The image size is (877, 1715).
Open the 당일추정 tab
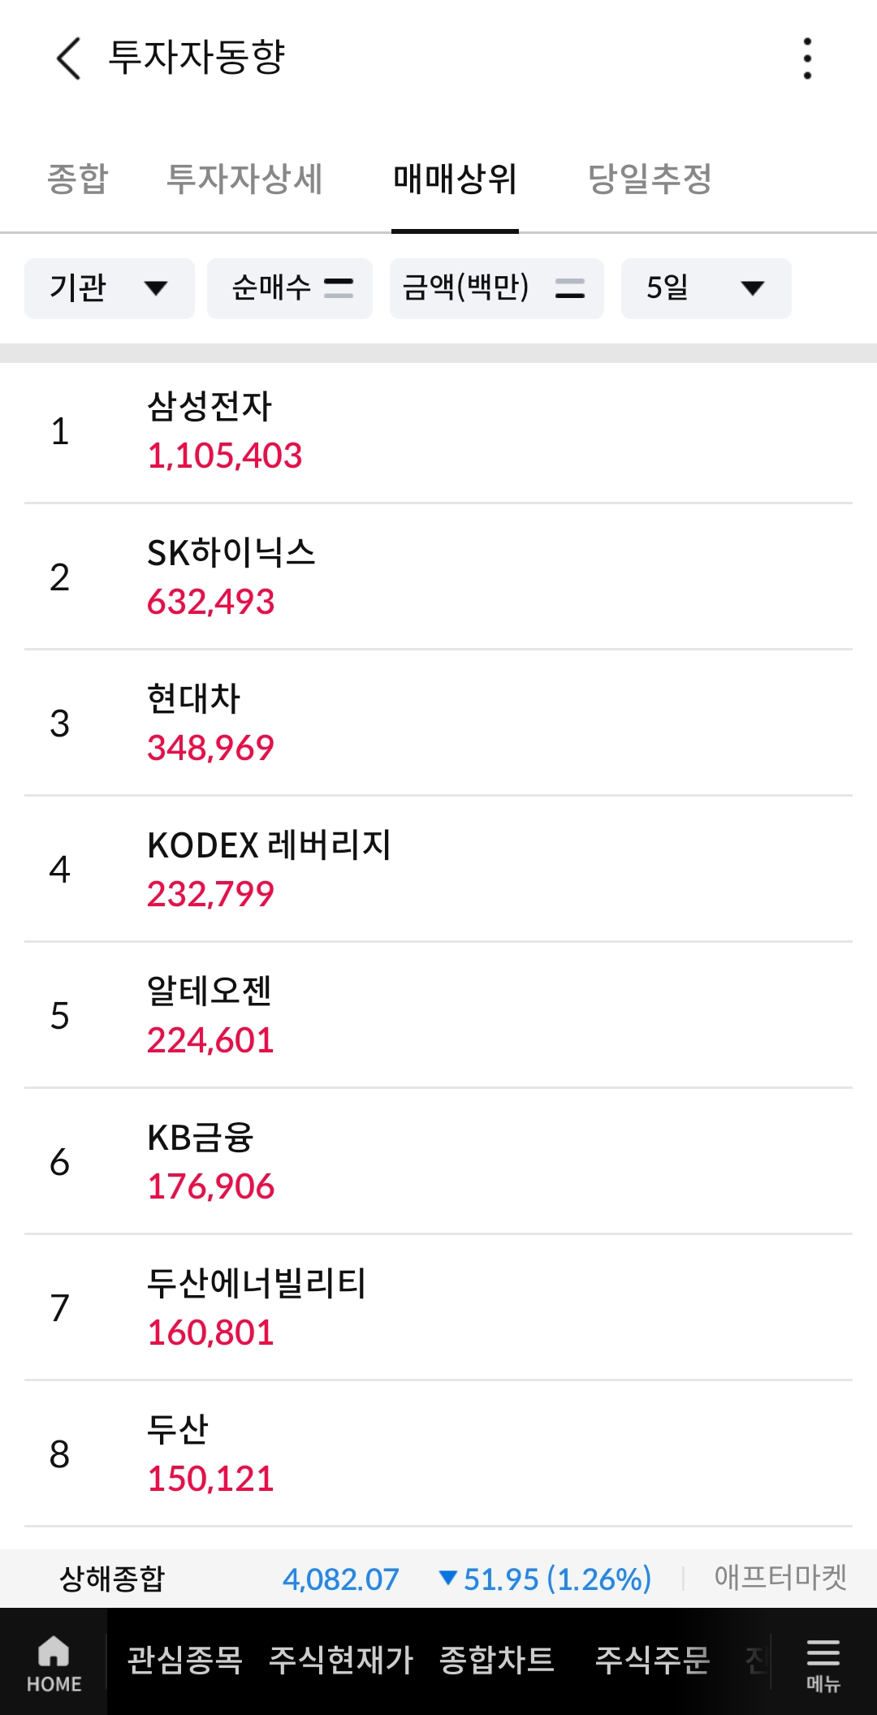coord(650,179)
